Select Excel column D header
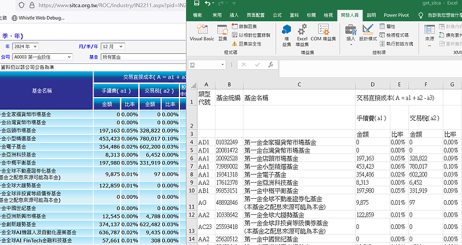This screenshot has height=245, width=462. point(373,85)
